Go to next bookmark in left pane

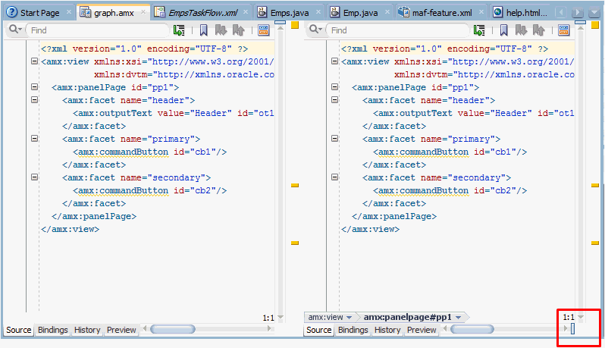221,30
